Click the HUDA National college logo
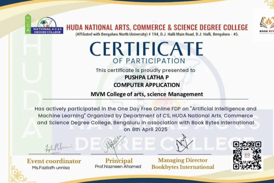274x183 pixels. pyautogui.click(x=44, y=24)
